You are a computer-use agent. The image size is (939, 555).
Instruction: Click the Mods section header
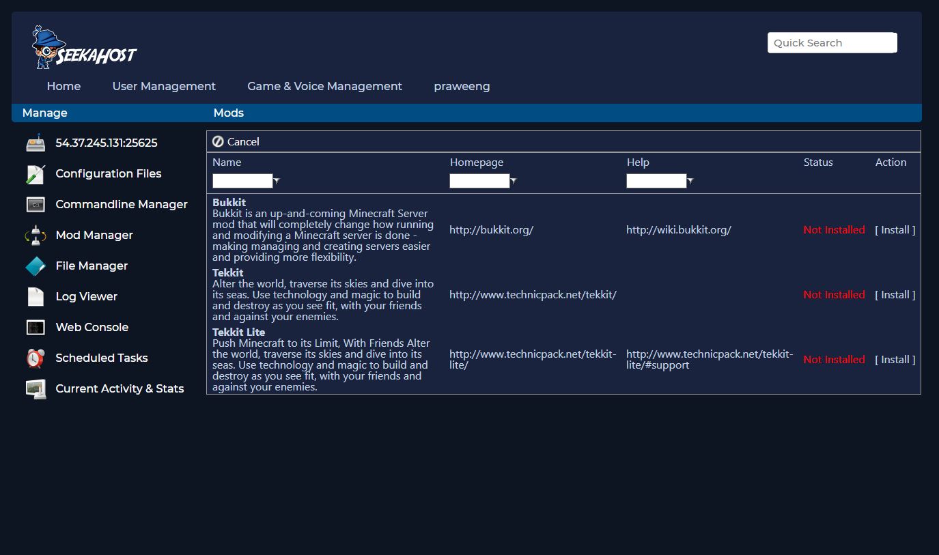point(228,113)
